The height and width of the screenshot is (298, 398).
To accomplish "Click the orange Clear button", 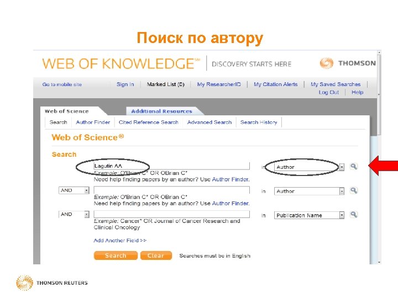I will point(156,256).
